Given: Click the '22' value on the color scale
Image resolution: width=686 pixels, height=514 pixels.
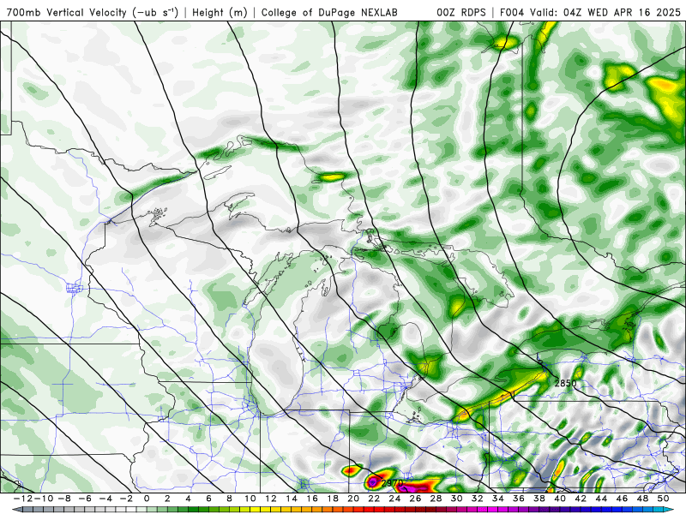Looking at the screenshot, I should tap(374, 499).
